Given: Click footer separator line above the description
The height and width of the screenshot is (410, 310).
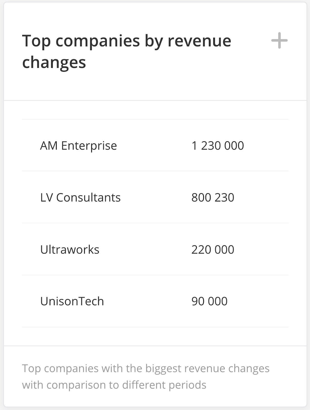Looking at the screenshot, I should point(155,346).
